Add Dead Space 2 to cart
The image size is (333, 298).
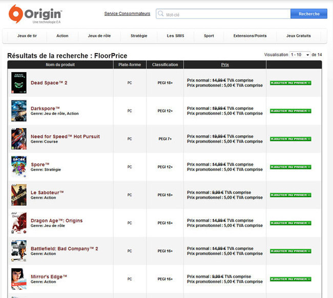tap(290, 83)
